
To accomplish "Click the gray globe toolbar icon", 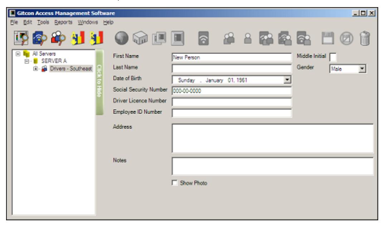I will 122,38.
